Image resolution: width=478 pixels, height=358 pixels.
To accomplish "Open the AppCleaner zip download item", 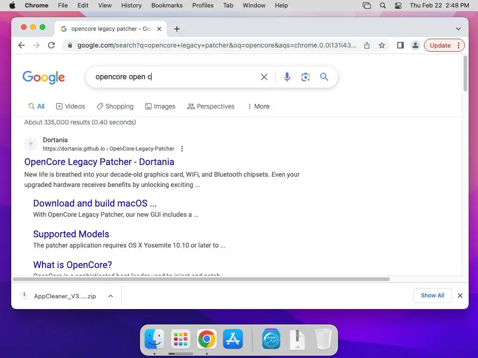I will 58,296.
